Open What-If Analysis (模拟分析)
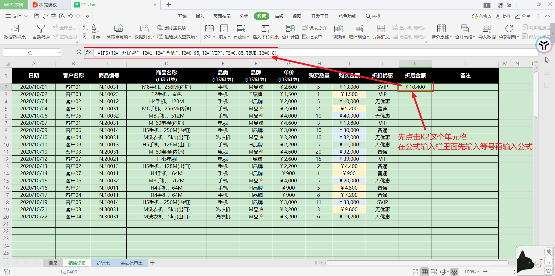 pyautogui.click(x=314, y=28)
